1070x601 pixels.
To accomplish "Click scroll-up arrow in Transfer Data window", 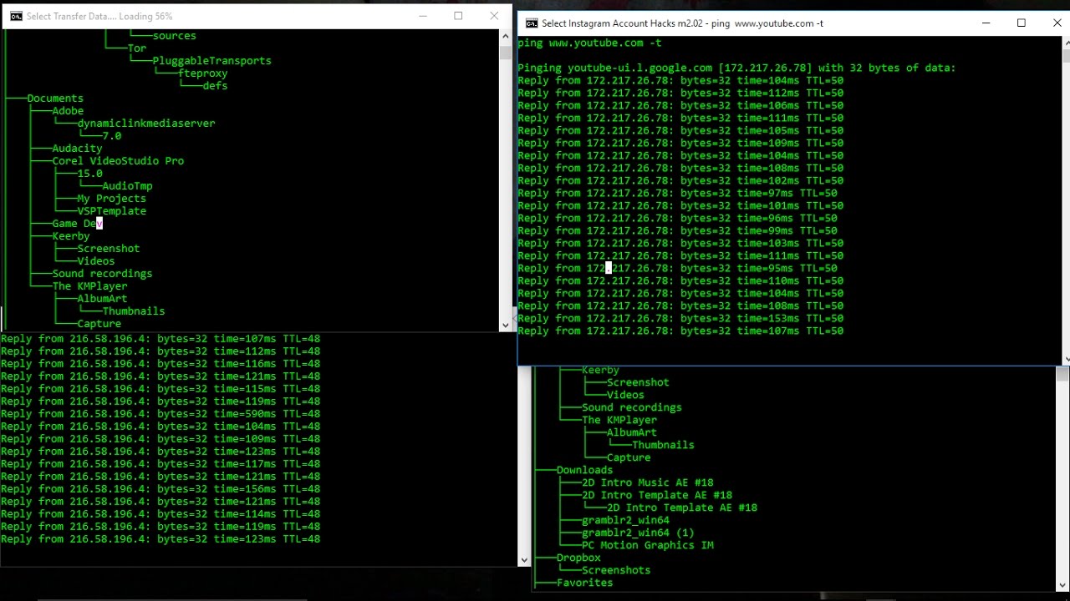I will click(x=505, y=36).
